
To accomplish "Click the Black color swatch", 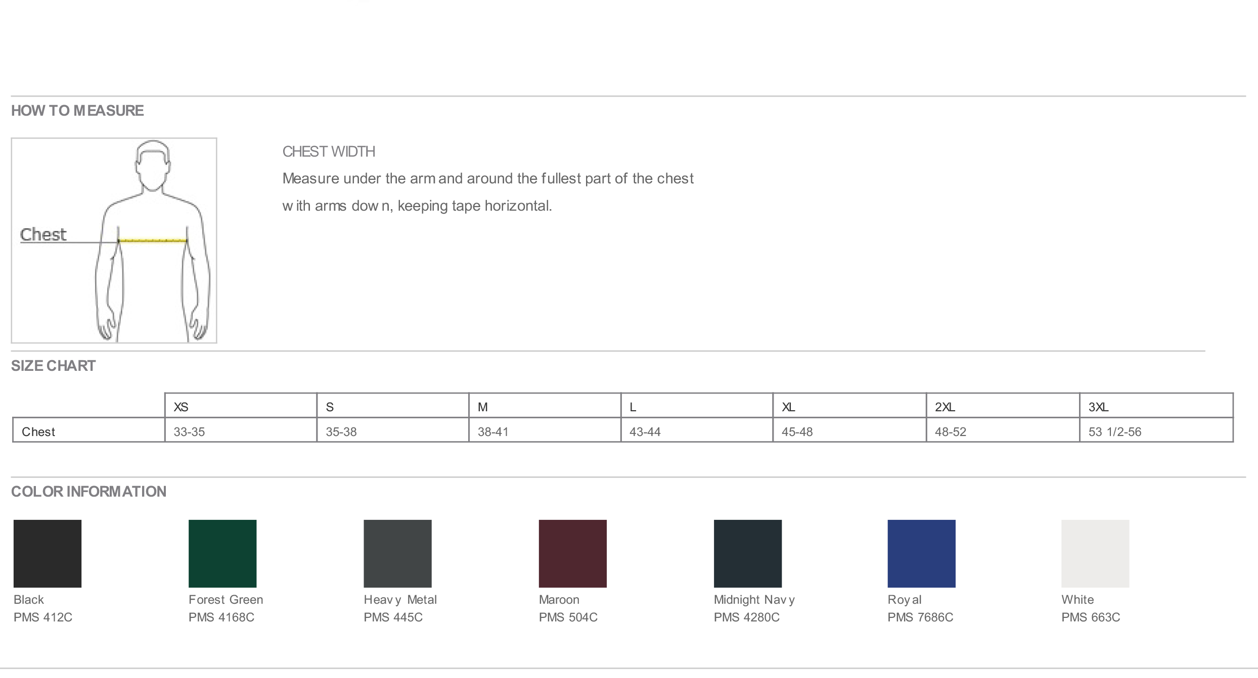I will click(48, 553).
